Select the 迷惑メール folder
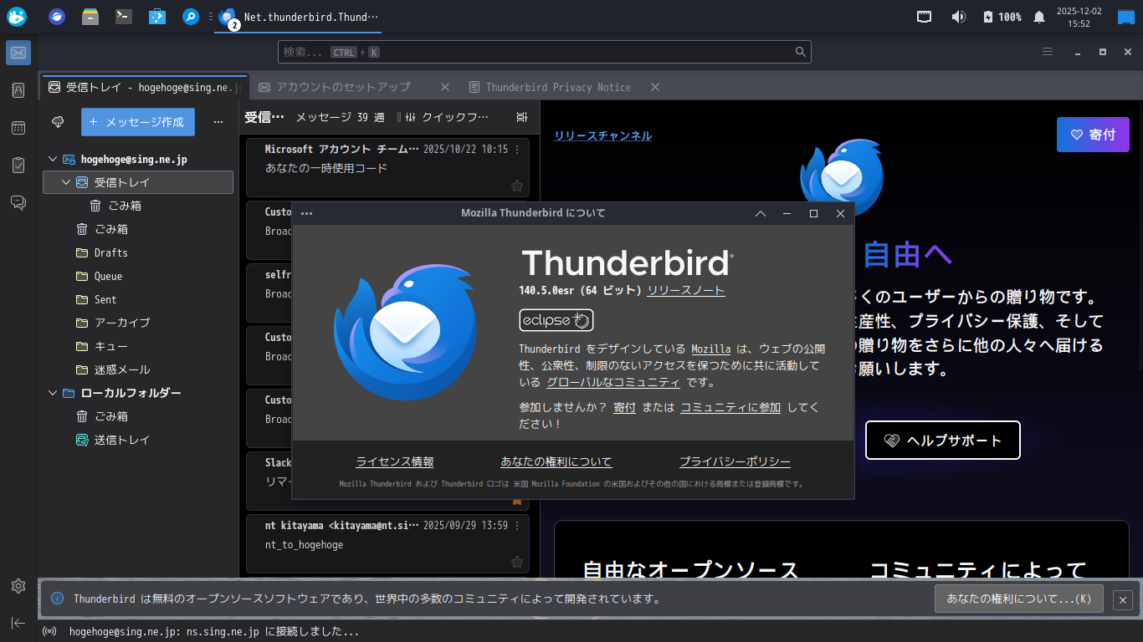 coord(138,369)
